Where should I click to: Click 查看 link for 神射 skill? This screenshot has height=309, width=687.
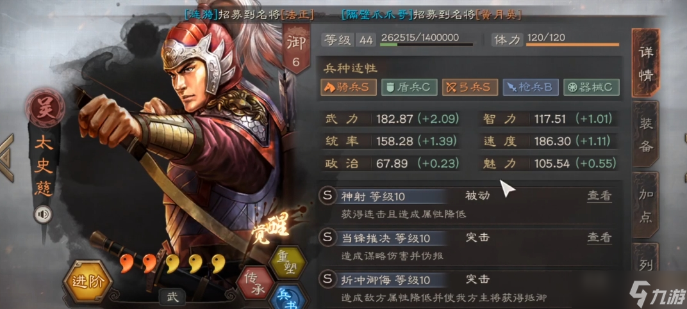tap(599, 196)
